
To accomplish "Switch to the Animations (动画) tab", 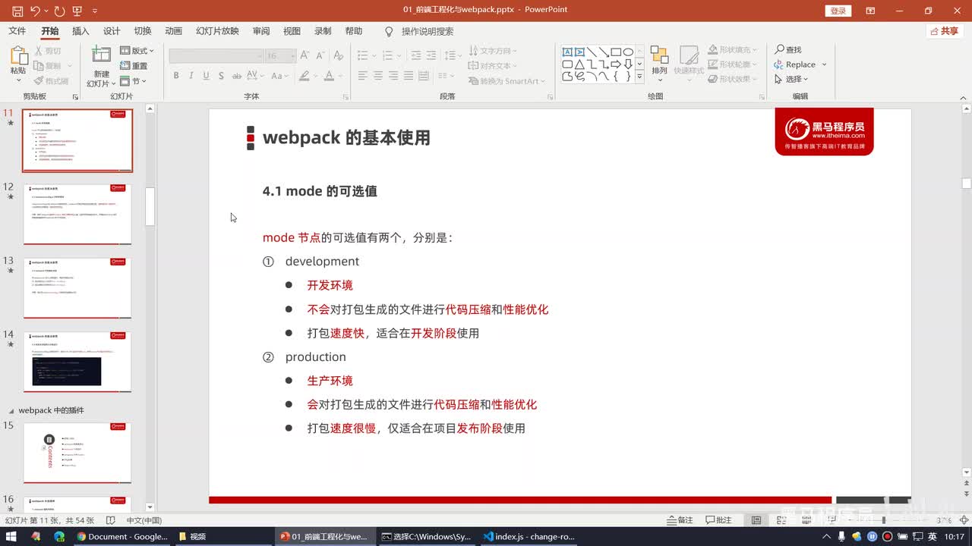I will [174, 31].
